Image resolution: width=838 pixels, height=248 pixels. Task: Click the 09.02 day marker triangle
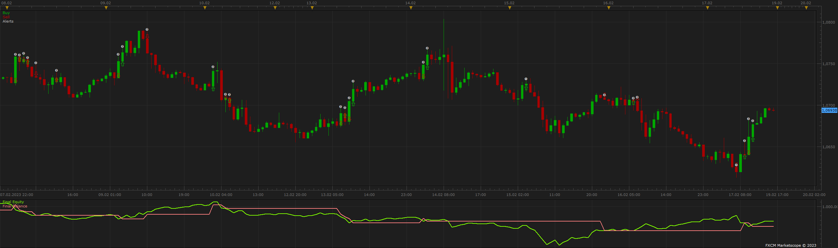tap(106, 8)
